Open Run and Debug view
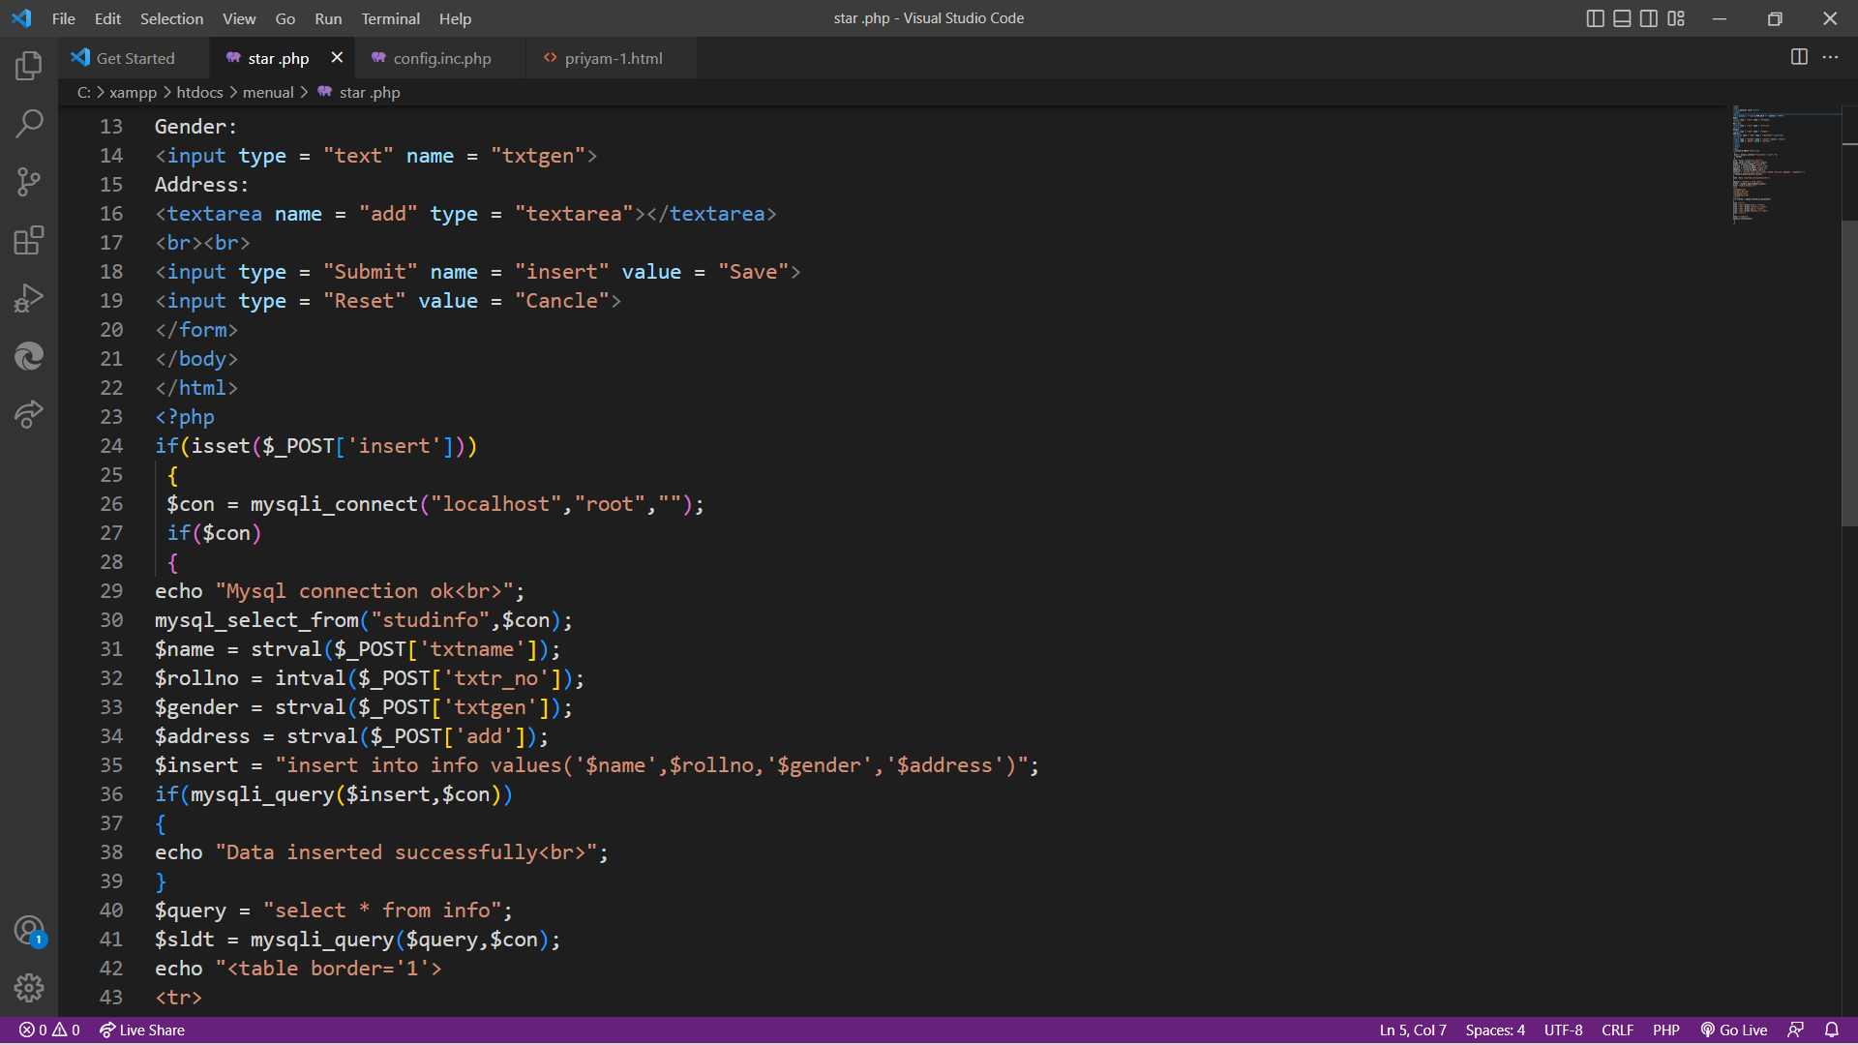Image resolution: width=1858 pixels, height=1045 pixels. pyautogui.click(x=29, y=298)
